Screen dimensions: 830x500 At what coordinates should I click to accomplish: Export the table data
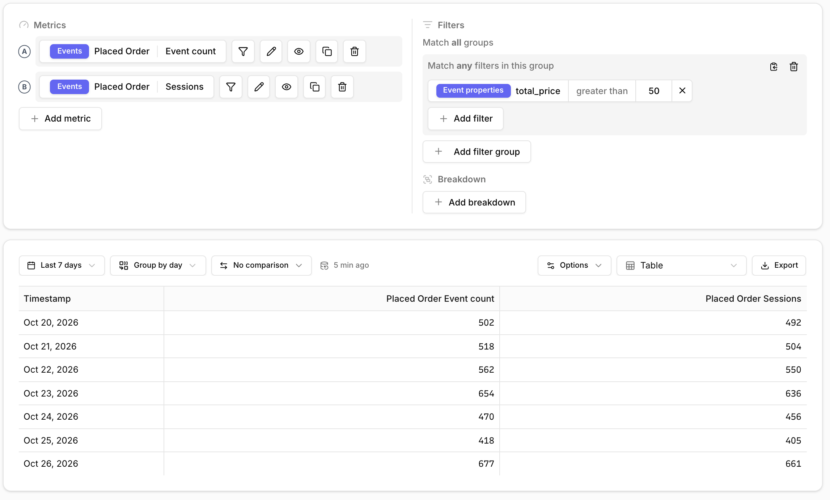click(x=779, y=266)
